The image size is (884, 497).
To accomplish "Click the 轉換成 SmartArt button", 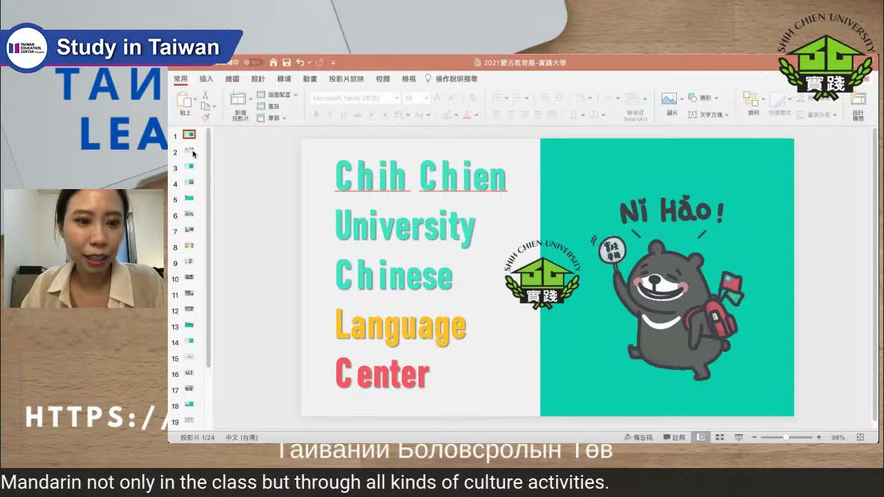I will (635, 105).
